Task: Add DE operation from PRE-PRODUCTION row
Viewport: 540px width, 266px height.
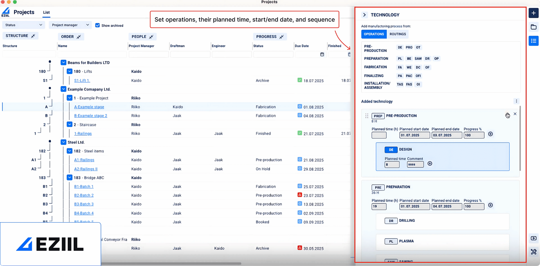Action: (x=400, y=48)
